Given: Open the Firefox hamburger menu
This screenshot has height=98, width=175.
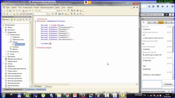Looking at the screenshot, I should 173,7.
